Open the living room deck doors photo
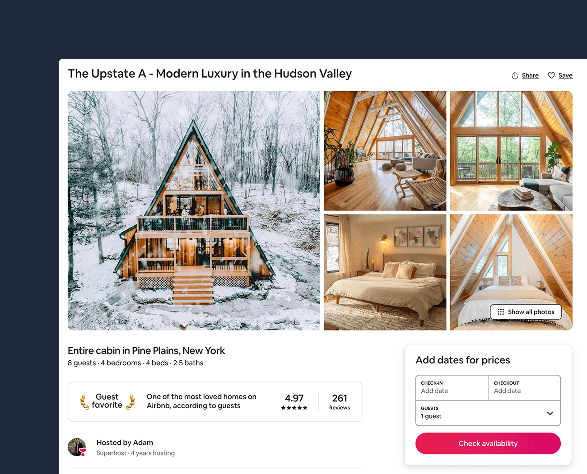 (x=511, y=151)
